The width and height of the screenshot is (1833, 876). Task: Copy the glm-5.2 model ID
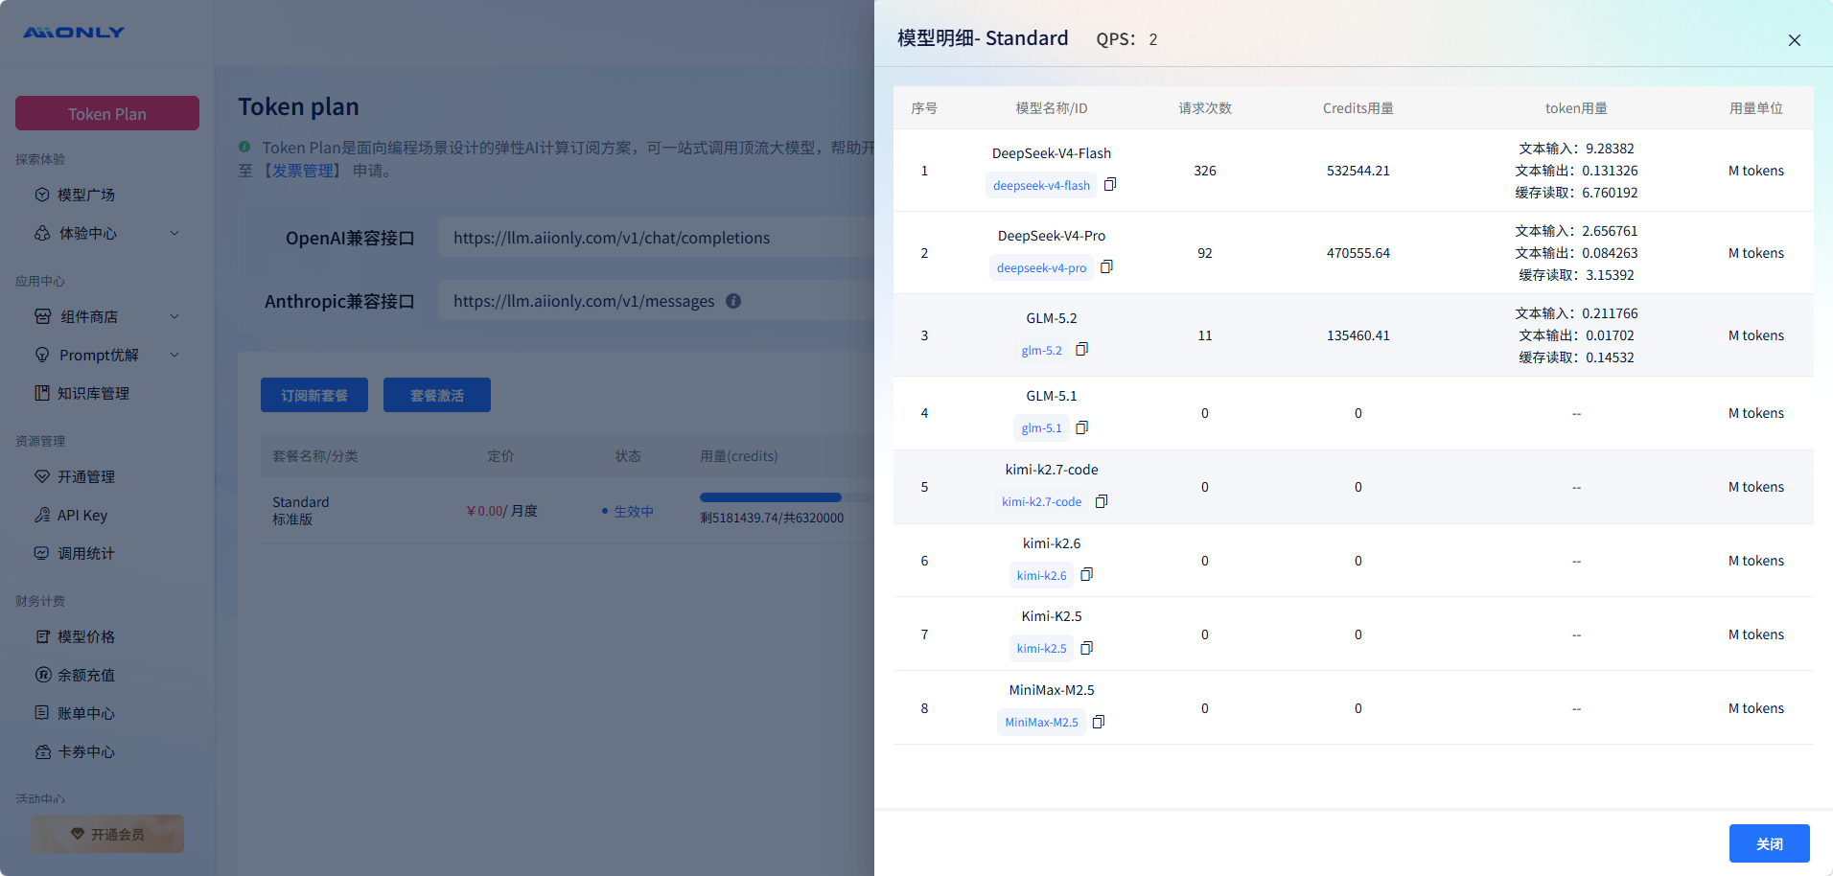pyautogui.click(x=1081, y=349)
